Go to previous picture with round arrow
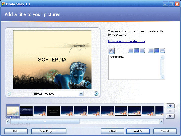This screenshot has width=181, height=136. 9,94
